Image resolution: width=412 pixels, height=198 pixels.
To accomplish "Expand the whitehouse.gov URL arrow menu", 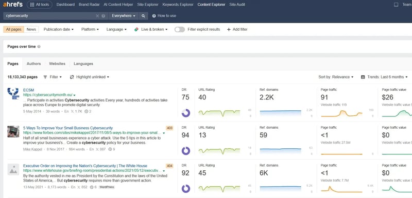I will click(x=164, y=171).
